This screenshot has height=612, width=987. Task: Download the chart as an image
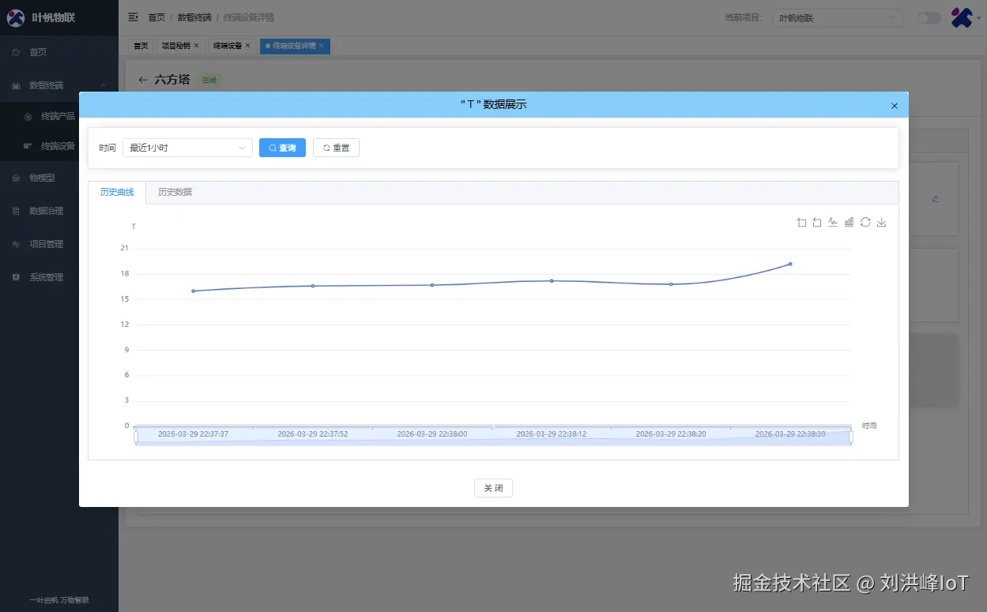pos(881,222)
